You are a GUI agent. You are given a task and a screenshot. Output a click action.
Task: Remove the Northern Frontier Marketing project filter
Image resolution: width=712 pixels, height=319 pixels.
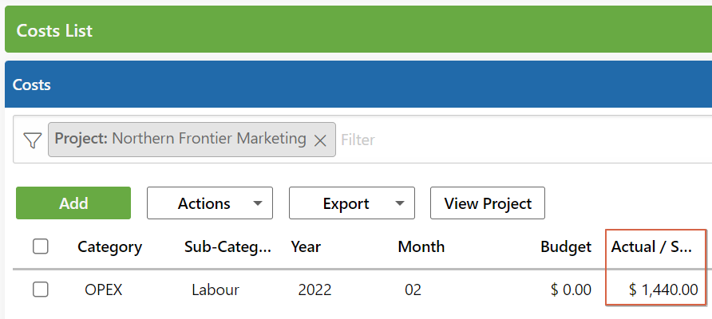[x=320, y=140]
